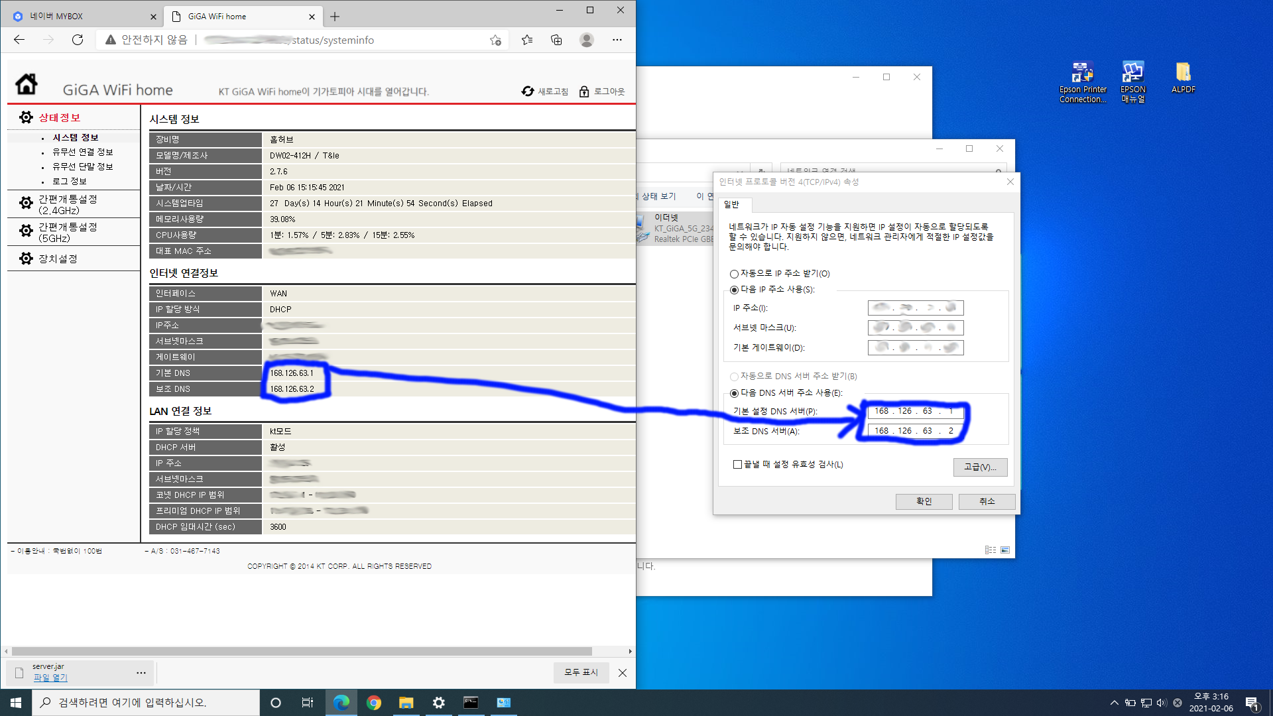Add page to favorites star icon
Viewport: 1273px width, 716px height.
coord(495,40)
